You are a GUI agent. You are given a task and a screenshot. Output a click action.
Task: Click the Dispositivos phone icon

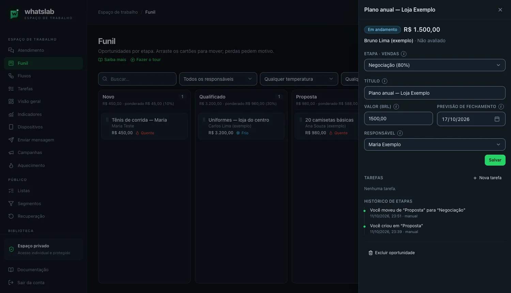coord(11,127)
